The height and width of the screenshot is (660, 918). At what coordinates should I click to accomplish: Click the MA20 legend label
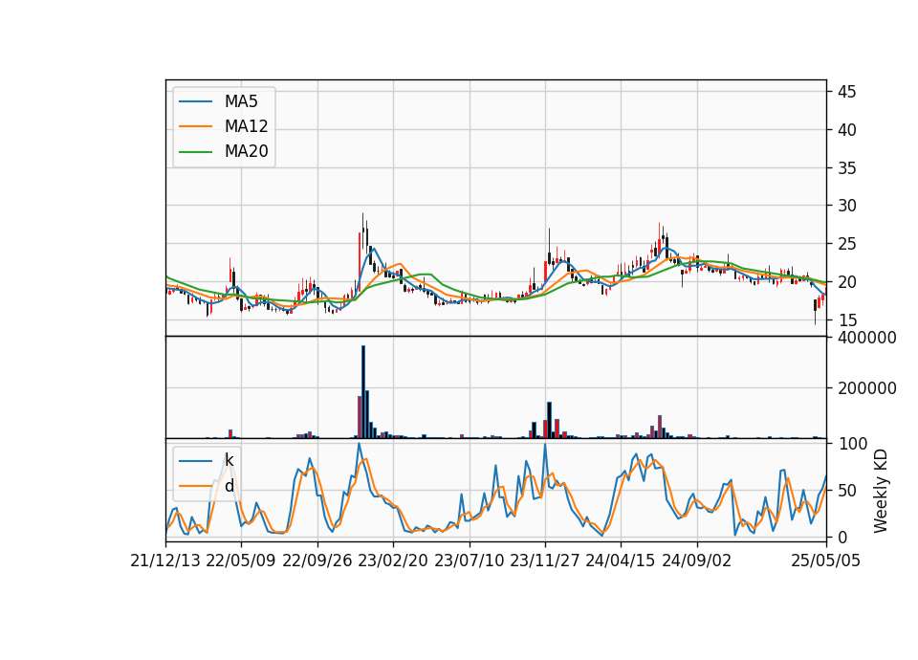[x=246, y=151]
